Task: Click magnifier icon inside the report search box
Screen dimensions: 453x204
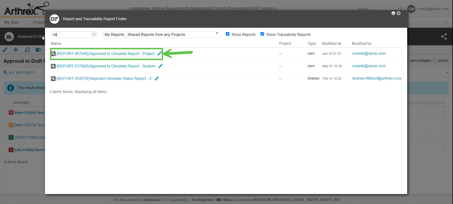Action: pos(94,34)
